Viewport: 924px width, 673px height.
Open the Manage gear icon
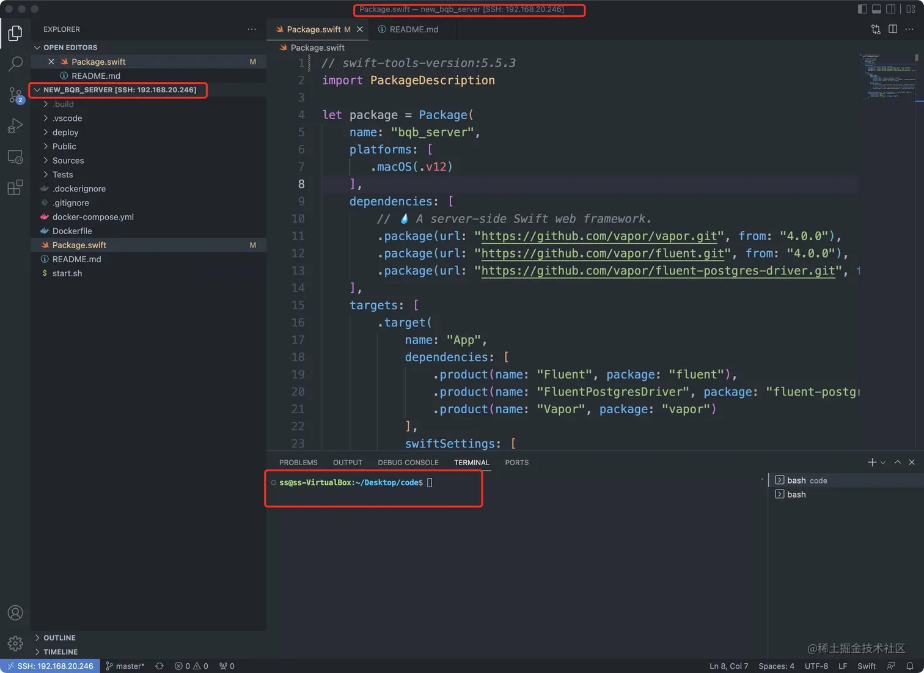tap(15, 643)
